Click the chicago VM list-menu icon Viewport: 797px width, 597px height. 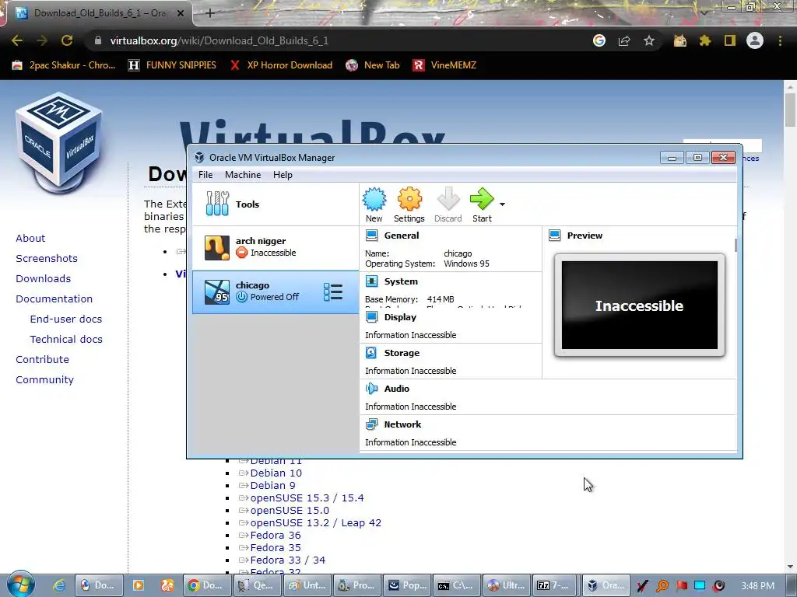(x=333, y=292)
